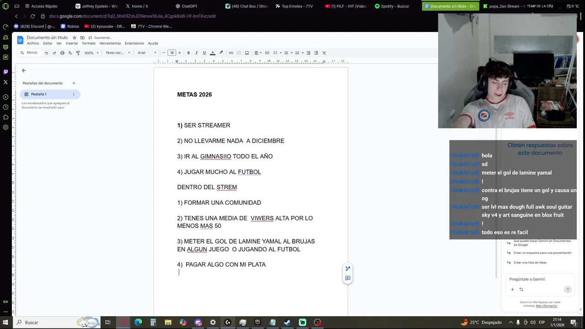The width and height of the screenshot is (585, 329).
Task: Click the suggest edits pencil icon at margin
Action: 348,269
